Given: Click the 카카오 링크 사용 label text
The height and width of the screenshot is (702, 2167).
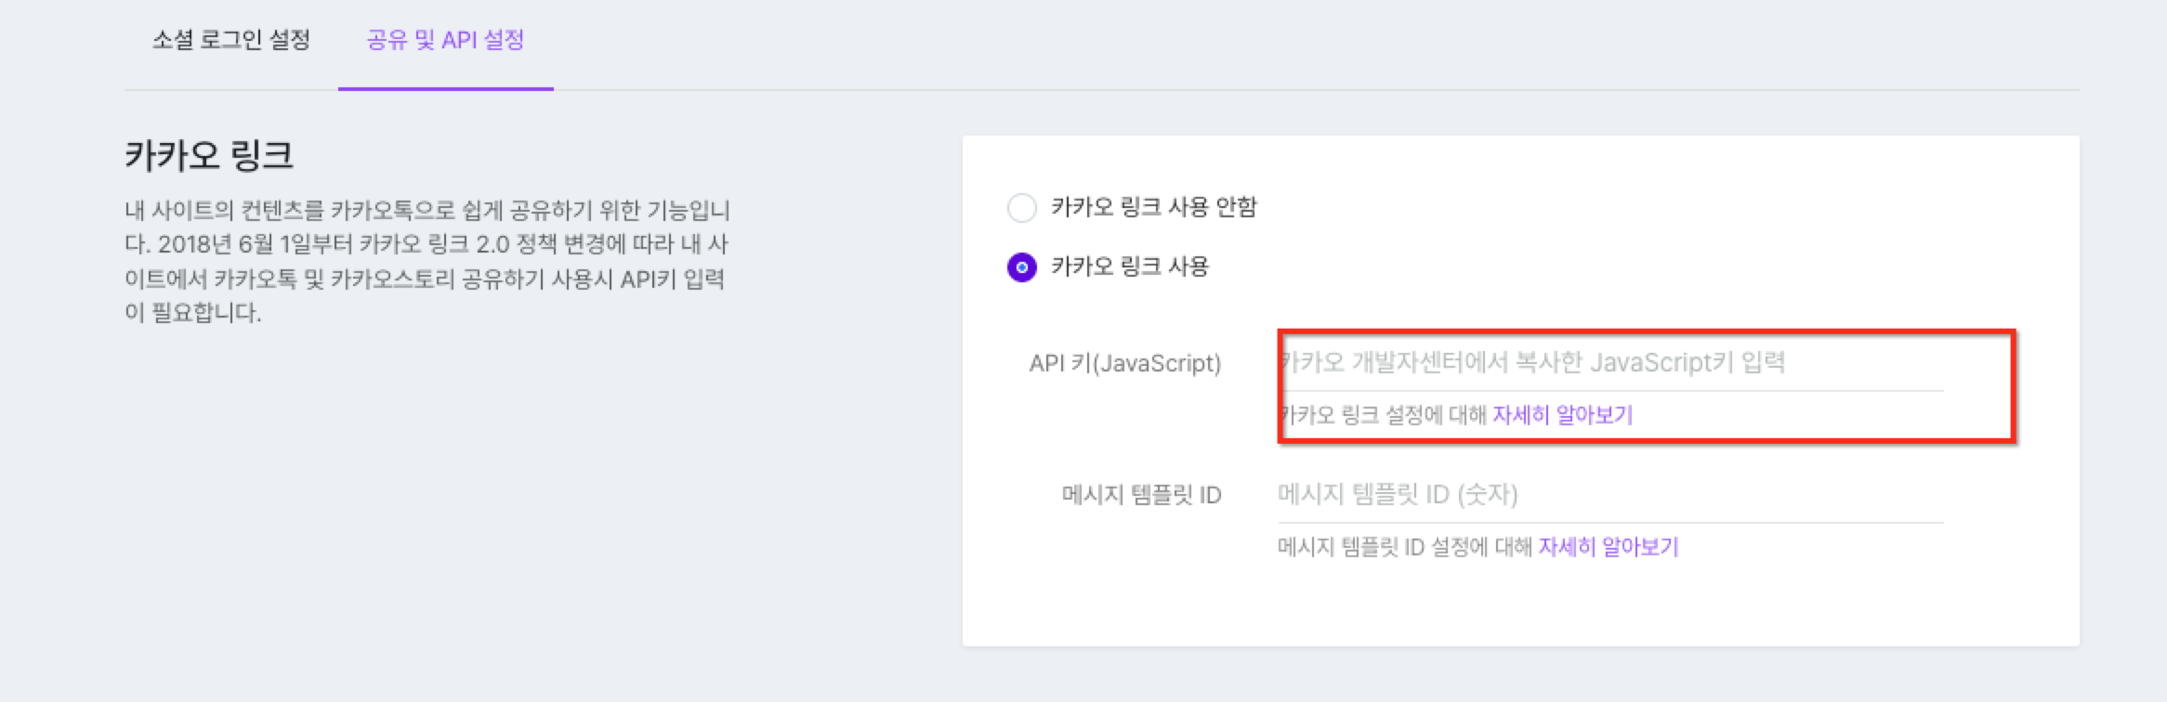Looking at the screenshot, I should click(x=1129, y=267).
